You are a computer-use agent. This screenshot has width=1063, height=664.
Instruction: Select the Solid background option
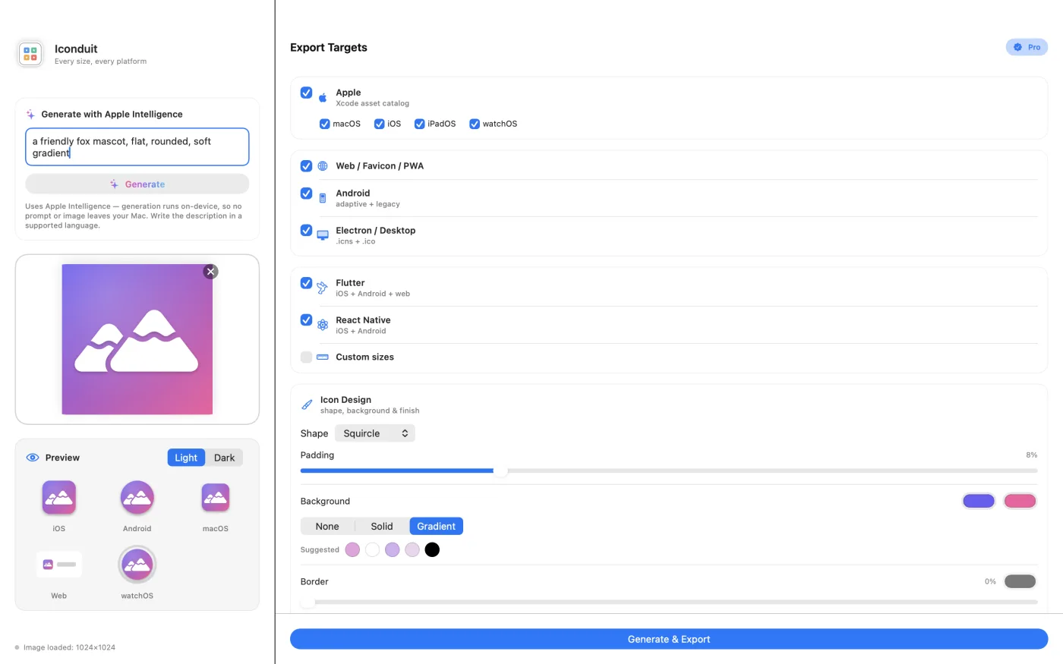click(x=382, y=527)
